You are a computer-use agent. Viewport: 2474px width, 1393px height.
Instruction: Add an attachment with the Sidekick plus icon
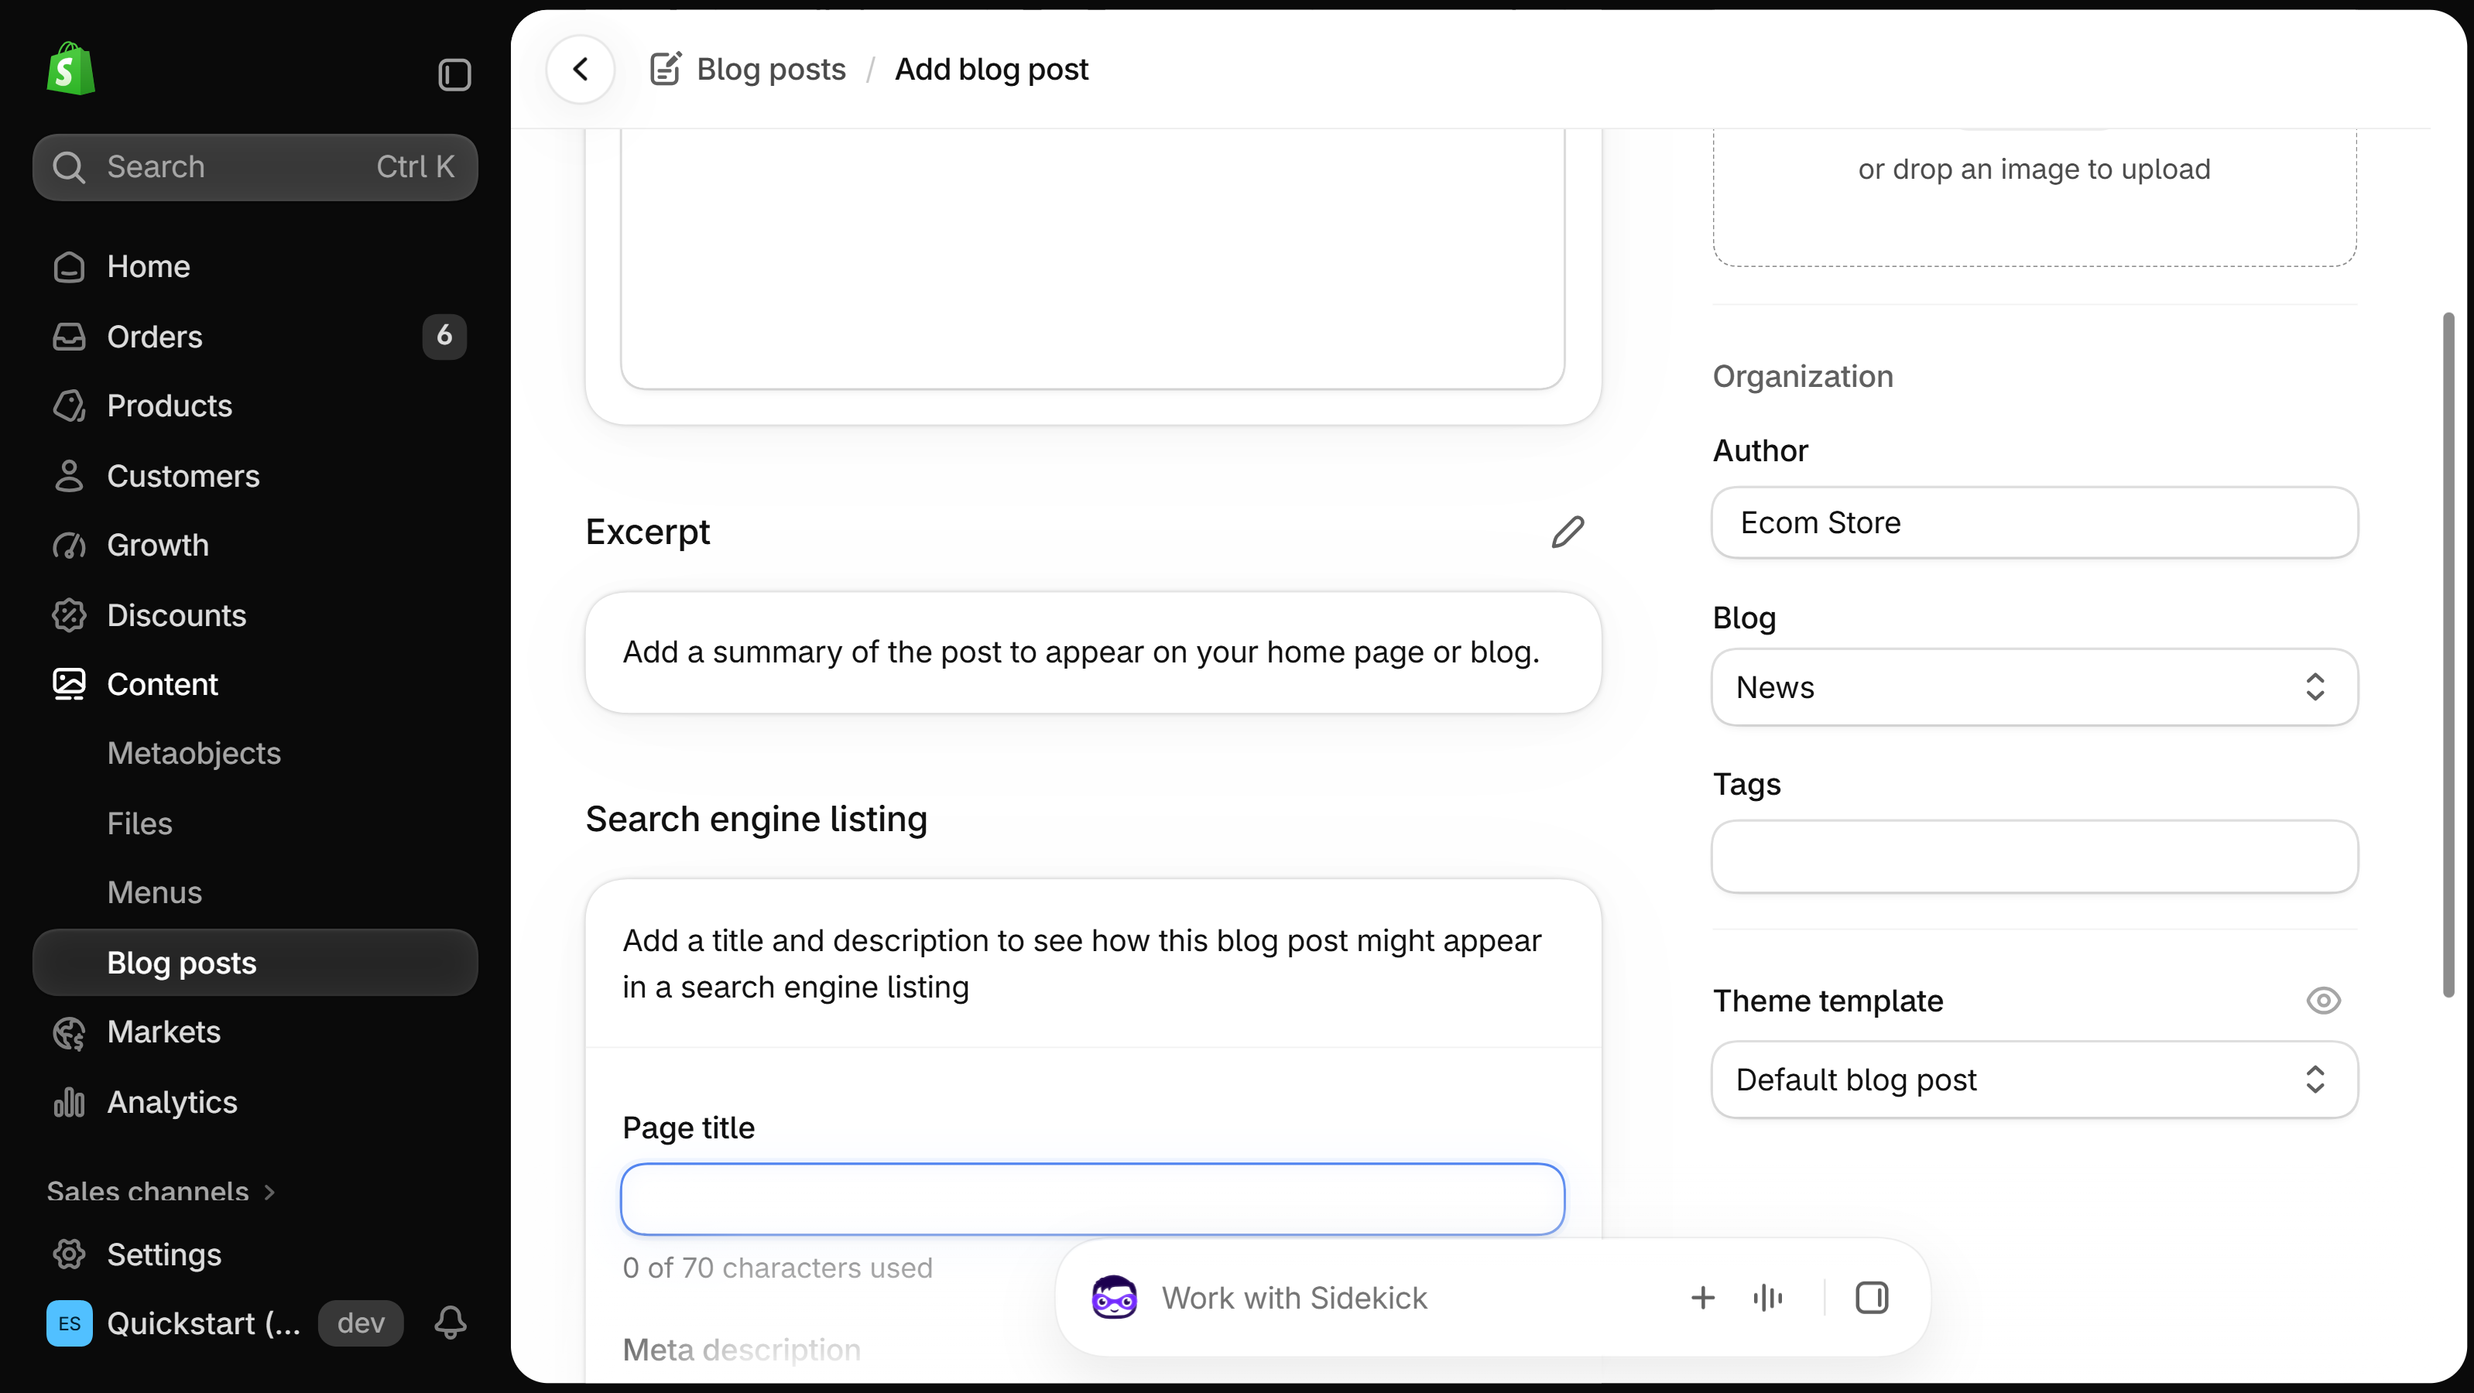tap(1701, 1298)
